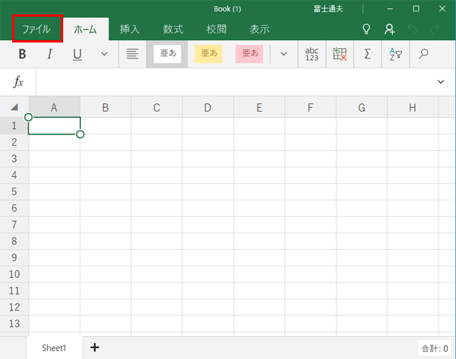This screenshot has height=359, width=456.
Task: Open the abc 123 number format icon
Action: pos(312,54)
